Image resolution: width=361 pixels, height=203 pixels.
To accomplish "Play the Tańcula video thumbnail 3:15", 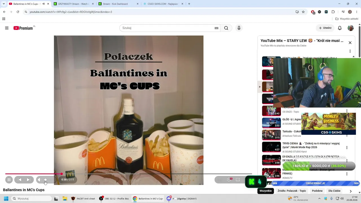I will (x=271, y=135).
